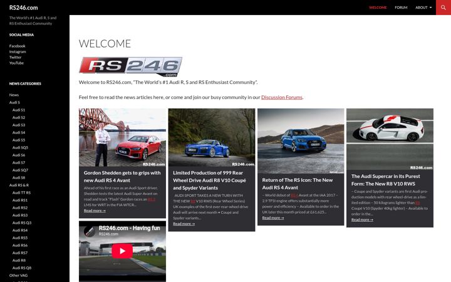Viewport: 451px width, 282px height.
Task: Open the Audi RS4 category
Action: click(20, 230)
